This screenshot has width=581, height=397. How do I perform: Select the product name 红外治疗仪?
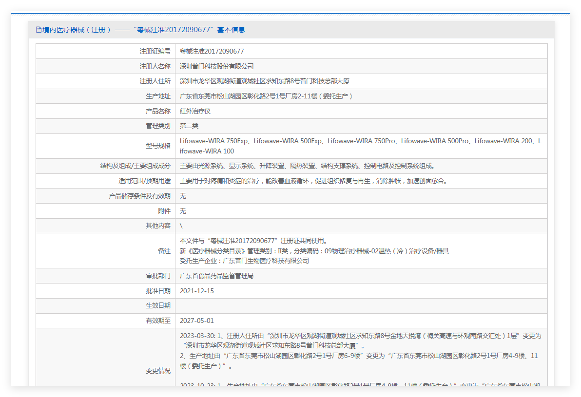click(x=195, y=111)
